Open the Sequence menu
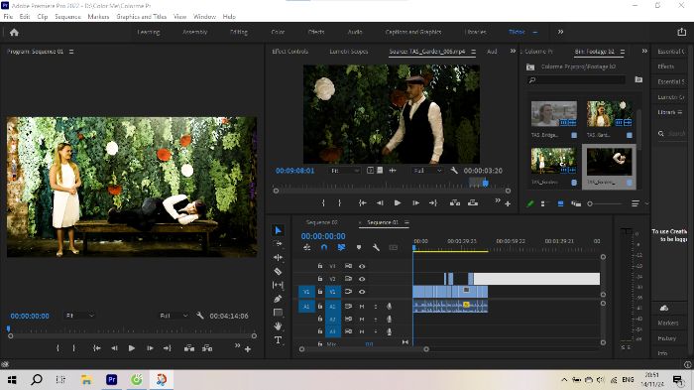Screen dimensions: 694x390 click(67, 17)
